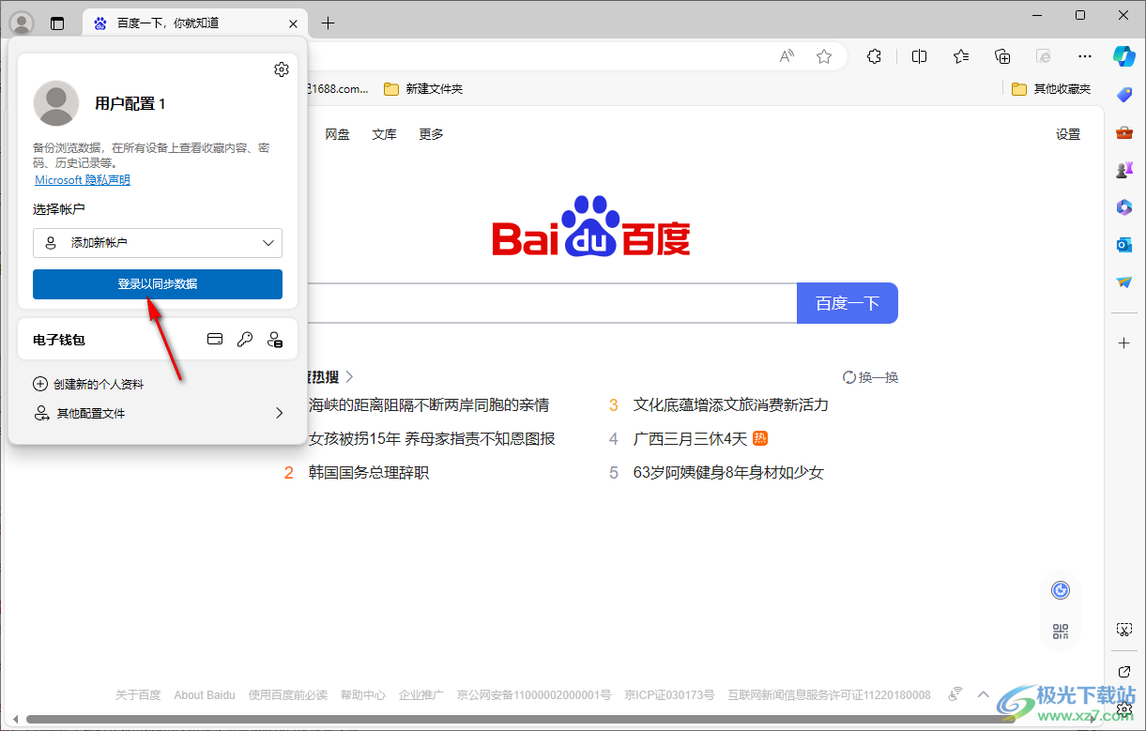Click 登录以同步数据 button

pos(158,284)
